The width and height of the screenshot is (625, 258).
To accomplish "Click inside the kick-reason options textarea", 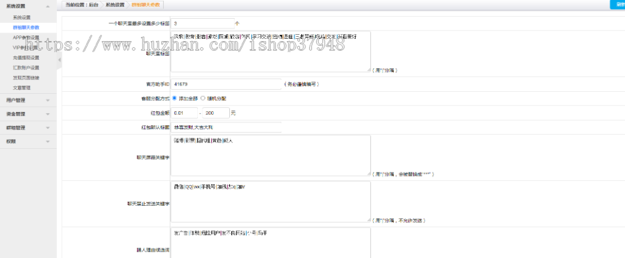I will 270,243.
